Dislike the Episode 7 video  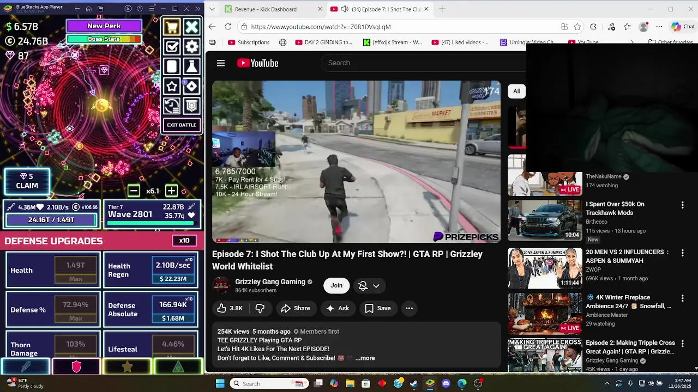click(x=260, y=308)
